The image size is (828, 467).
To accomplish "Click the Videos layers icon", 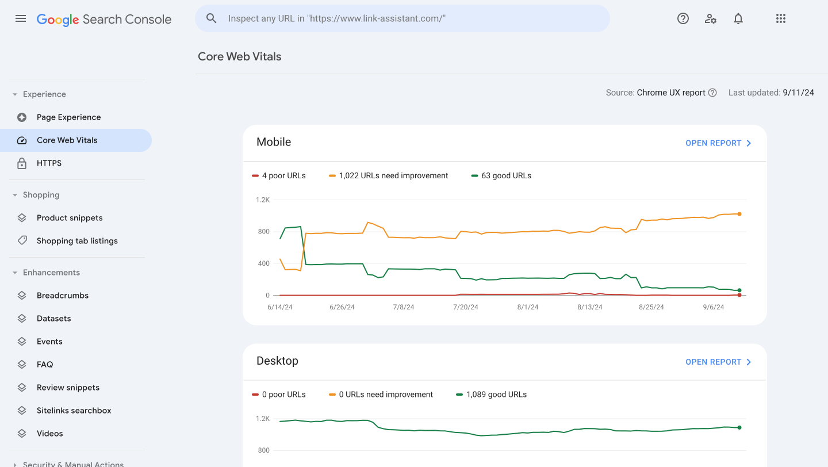I will [22, 434].
